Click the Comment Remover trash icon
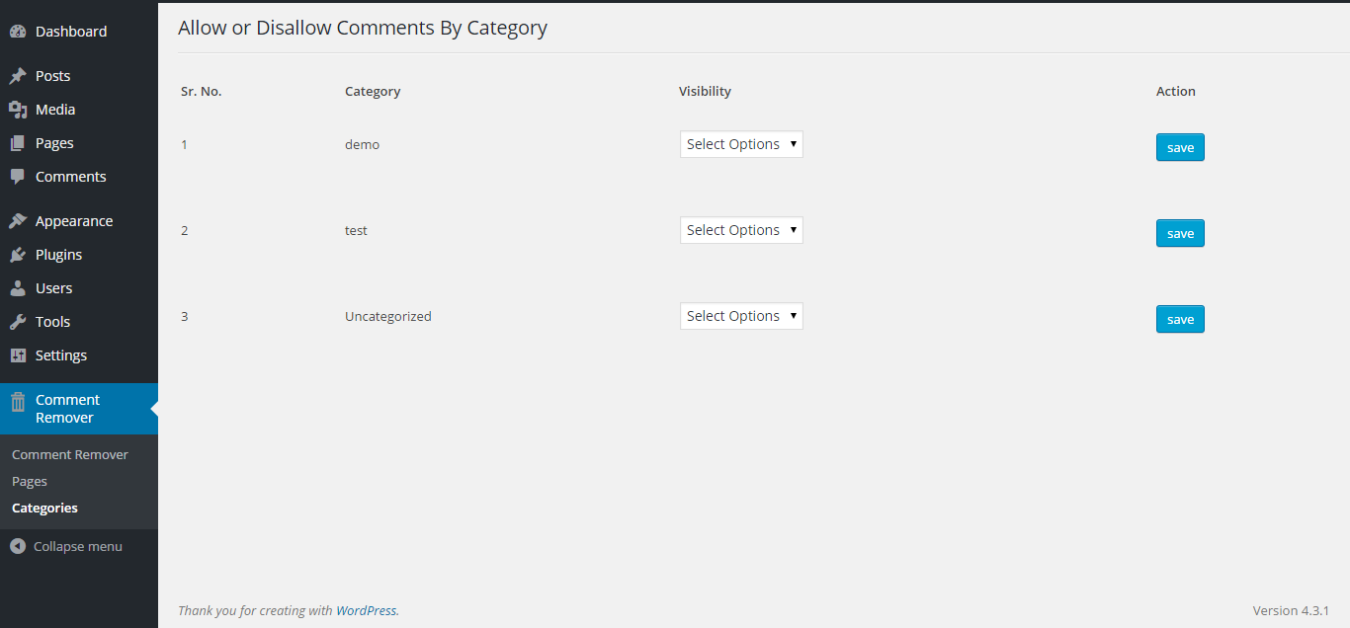Screen dimensions: 1350x628 click(18, 401)
